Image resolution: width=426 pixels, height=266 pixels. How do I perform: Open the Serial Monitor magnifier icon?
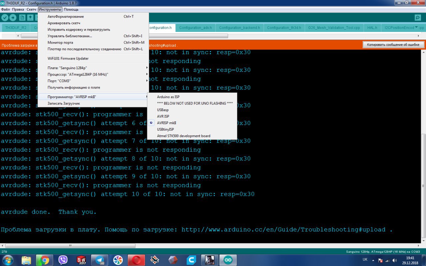[418, 18]
